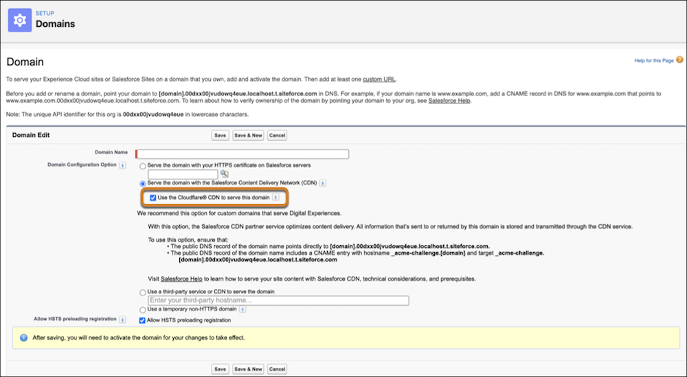Click the SETUP breadcrumb text

[45, 13]
